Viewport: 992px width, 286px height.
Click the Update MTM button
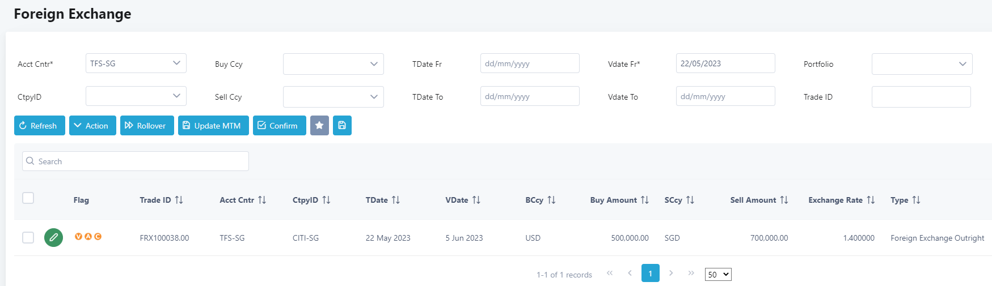(213, 126)
